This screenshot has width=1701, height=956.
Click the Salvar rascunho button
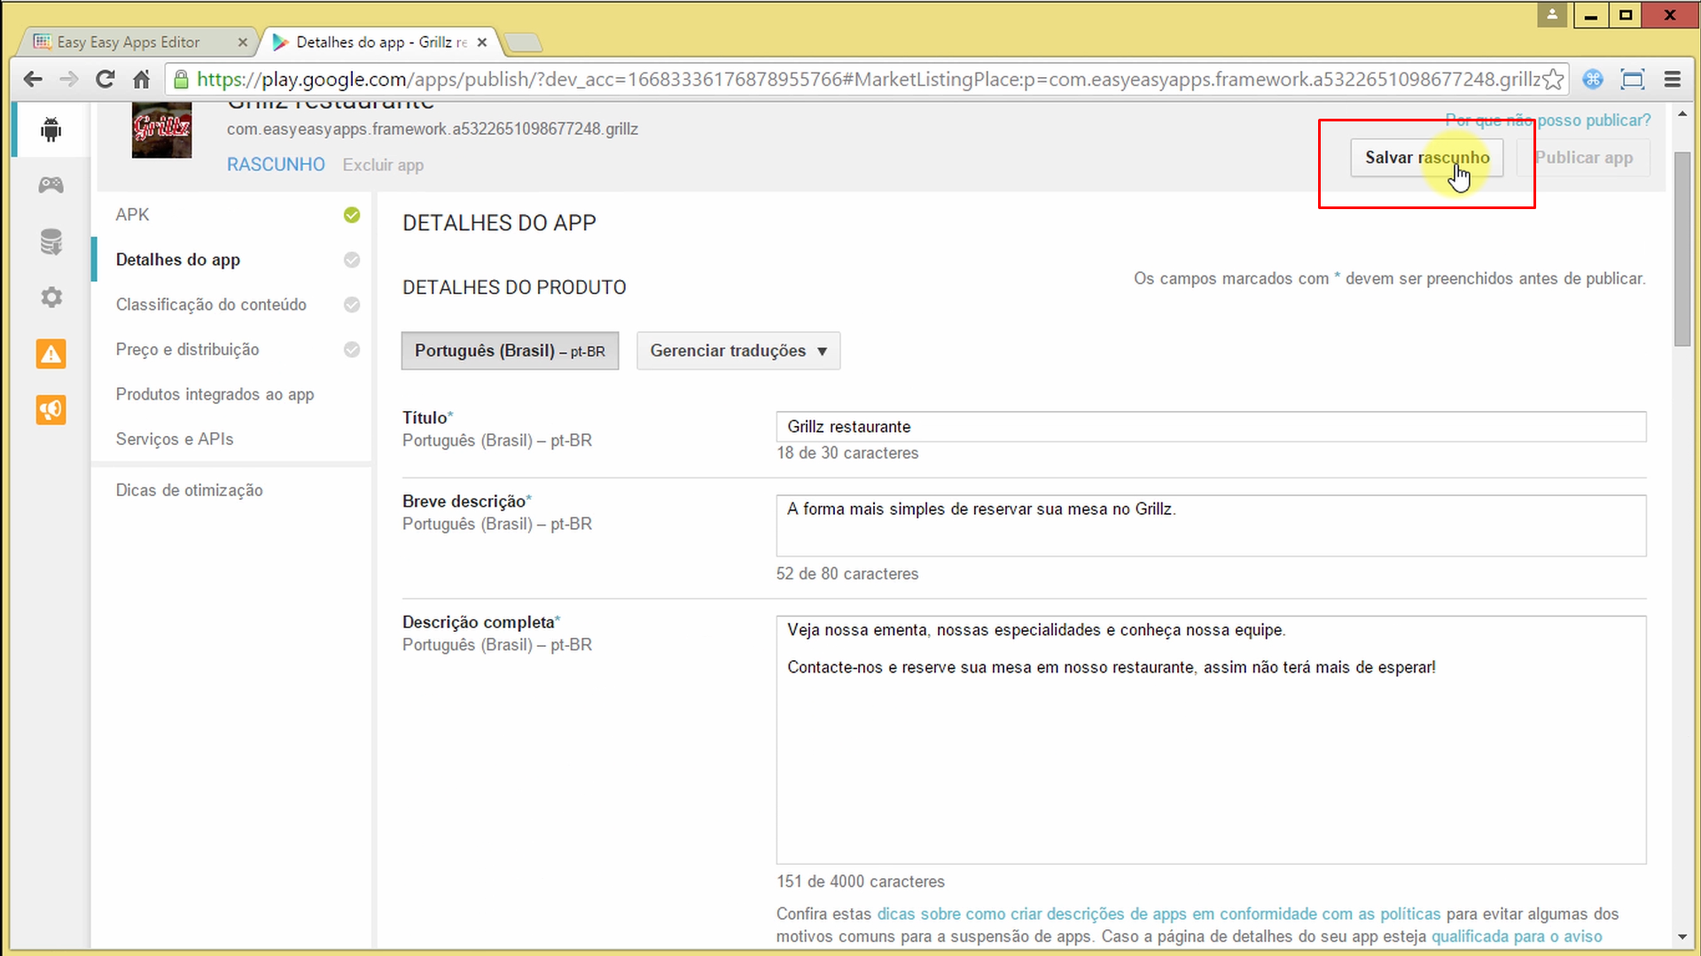click(x=1426, y=158)
